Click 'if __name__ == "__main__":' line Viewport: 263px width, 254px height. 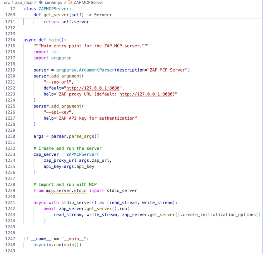coord(56,239)
